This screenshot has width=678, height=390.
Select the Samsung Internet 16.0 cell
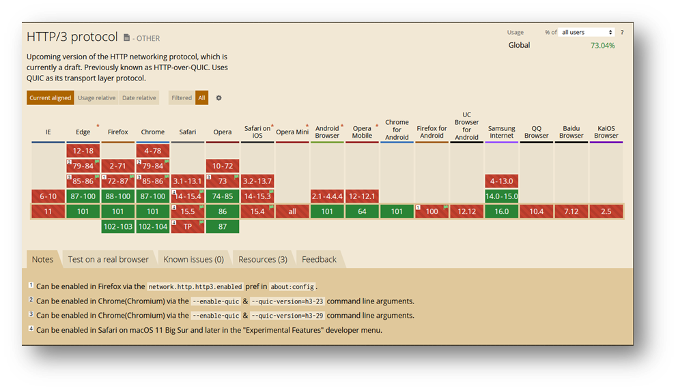tap(502, 211)
